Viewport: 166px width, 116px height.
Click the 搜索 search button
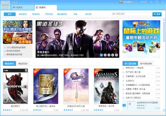point(157,14)
